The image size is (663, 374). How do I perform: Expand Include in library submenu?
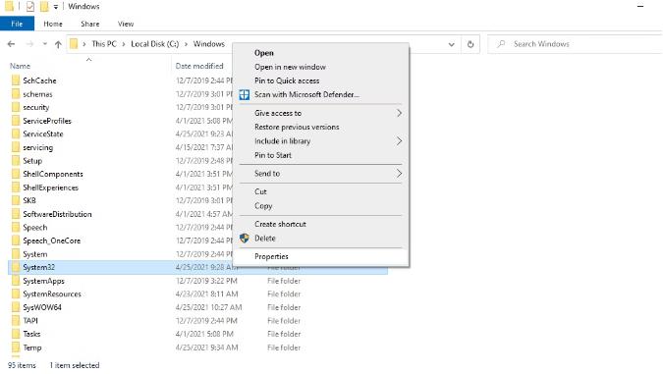click(321, 141)
